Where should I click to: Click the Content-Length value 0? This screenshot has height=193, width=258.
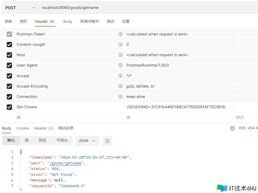[x=128, y=45]
